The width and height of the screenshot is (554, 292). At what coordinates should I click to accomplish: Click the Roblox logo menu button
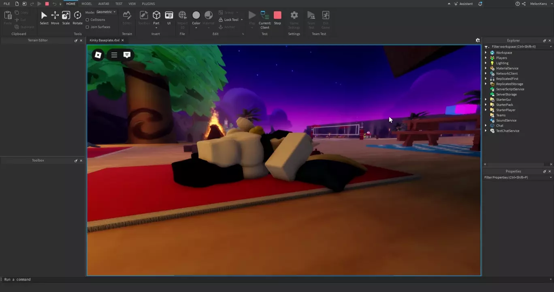(x=98, y=55)
